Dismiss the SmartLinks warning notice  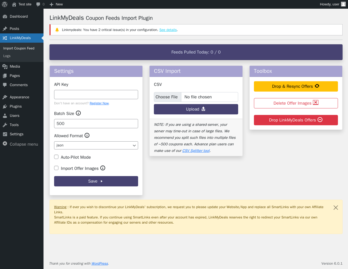pos(336,208)
